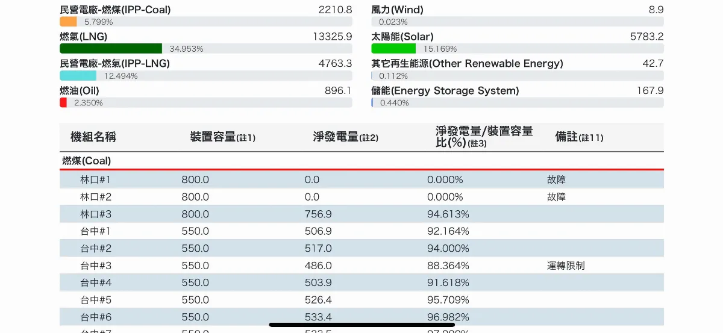Screen dimensions: 723x333
Task: Click the Other Renewable Energy 0.112% bar
Action: point(518,76)
